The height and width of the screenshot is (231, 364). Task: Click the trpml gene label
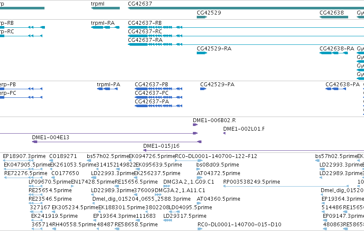(98, 4)
